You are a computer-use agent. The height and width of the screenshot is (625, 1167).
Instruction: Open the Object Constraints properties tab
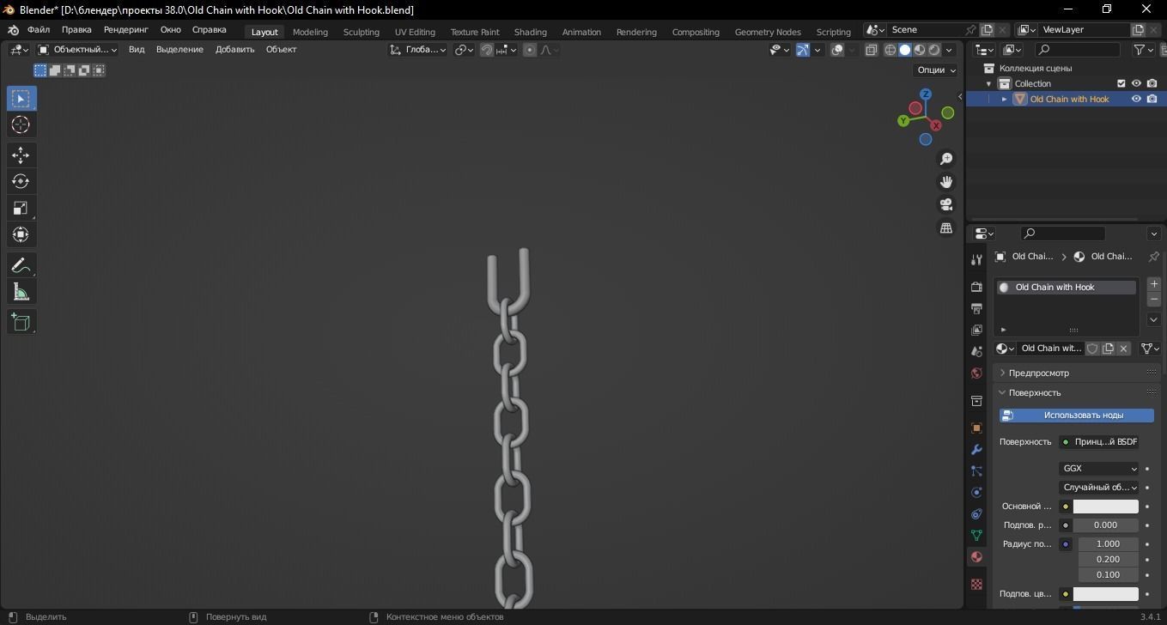pos(976,514)
